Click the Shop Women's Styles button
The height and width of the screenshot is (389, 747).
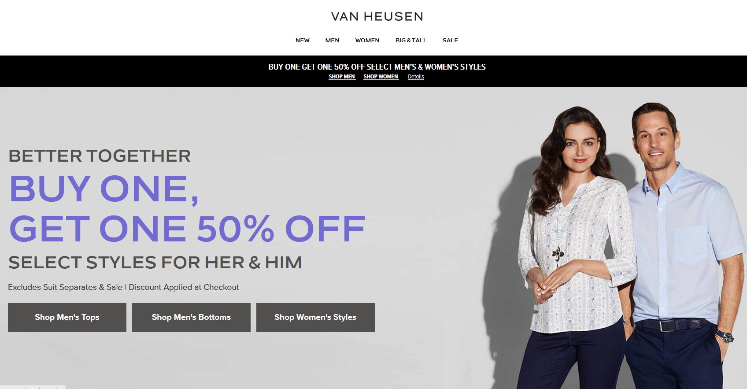coord(315,318)
